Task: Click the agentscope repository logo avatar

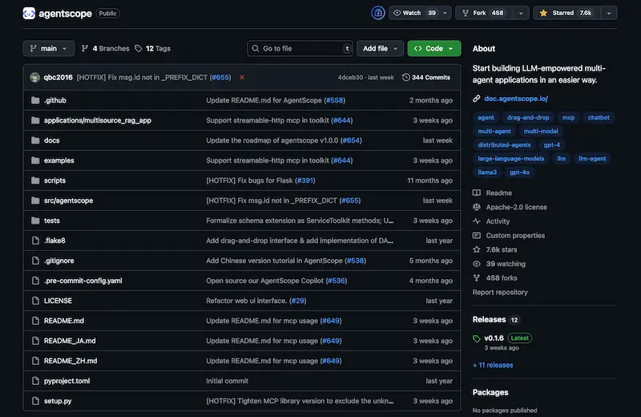Action: 29,14
